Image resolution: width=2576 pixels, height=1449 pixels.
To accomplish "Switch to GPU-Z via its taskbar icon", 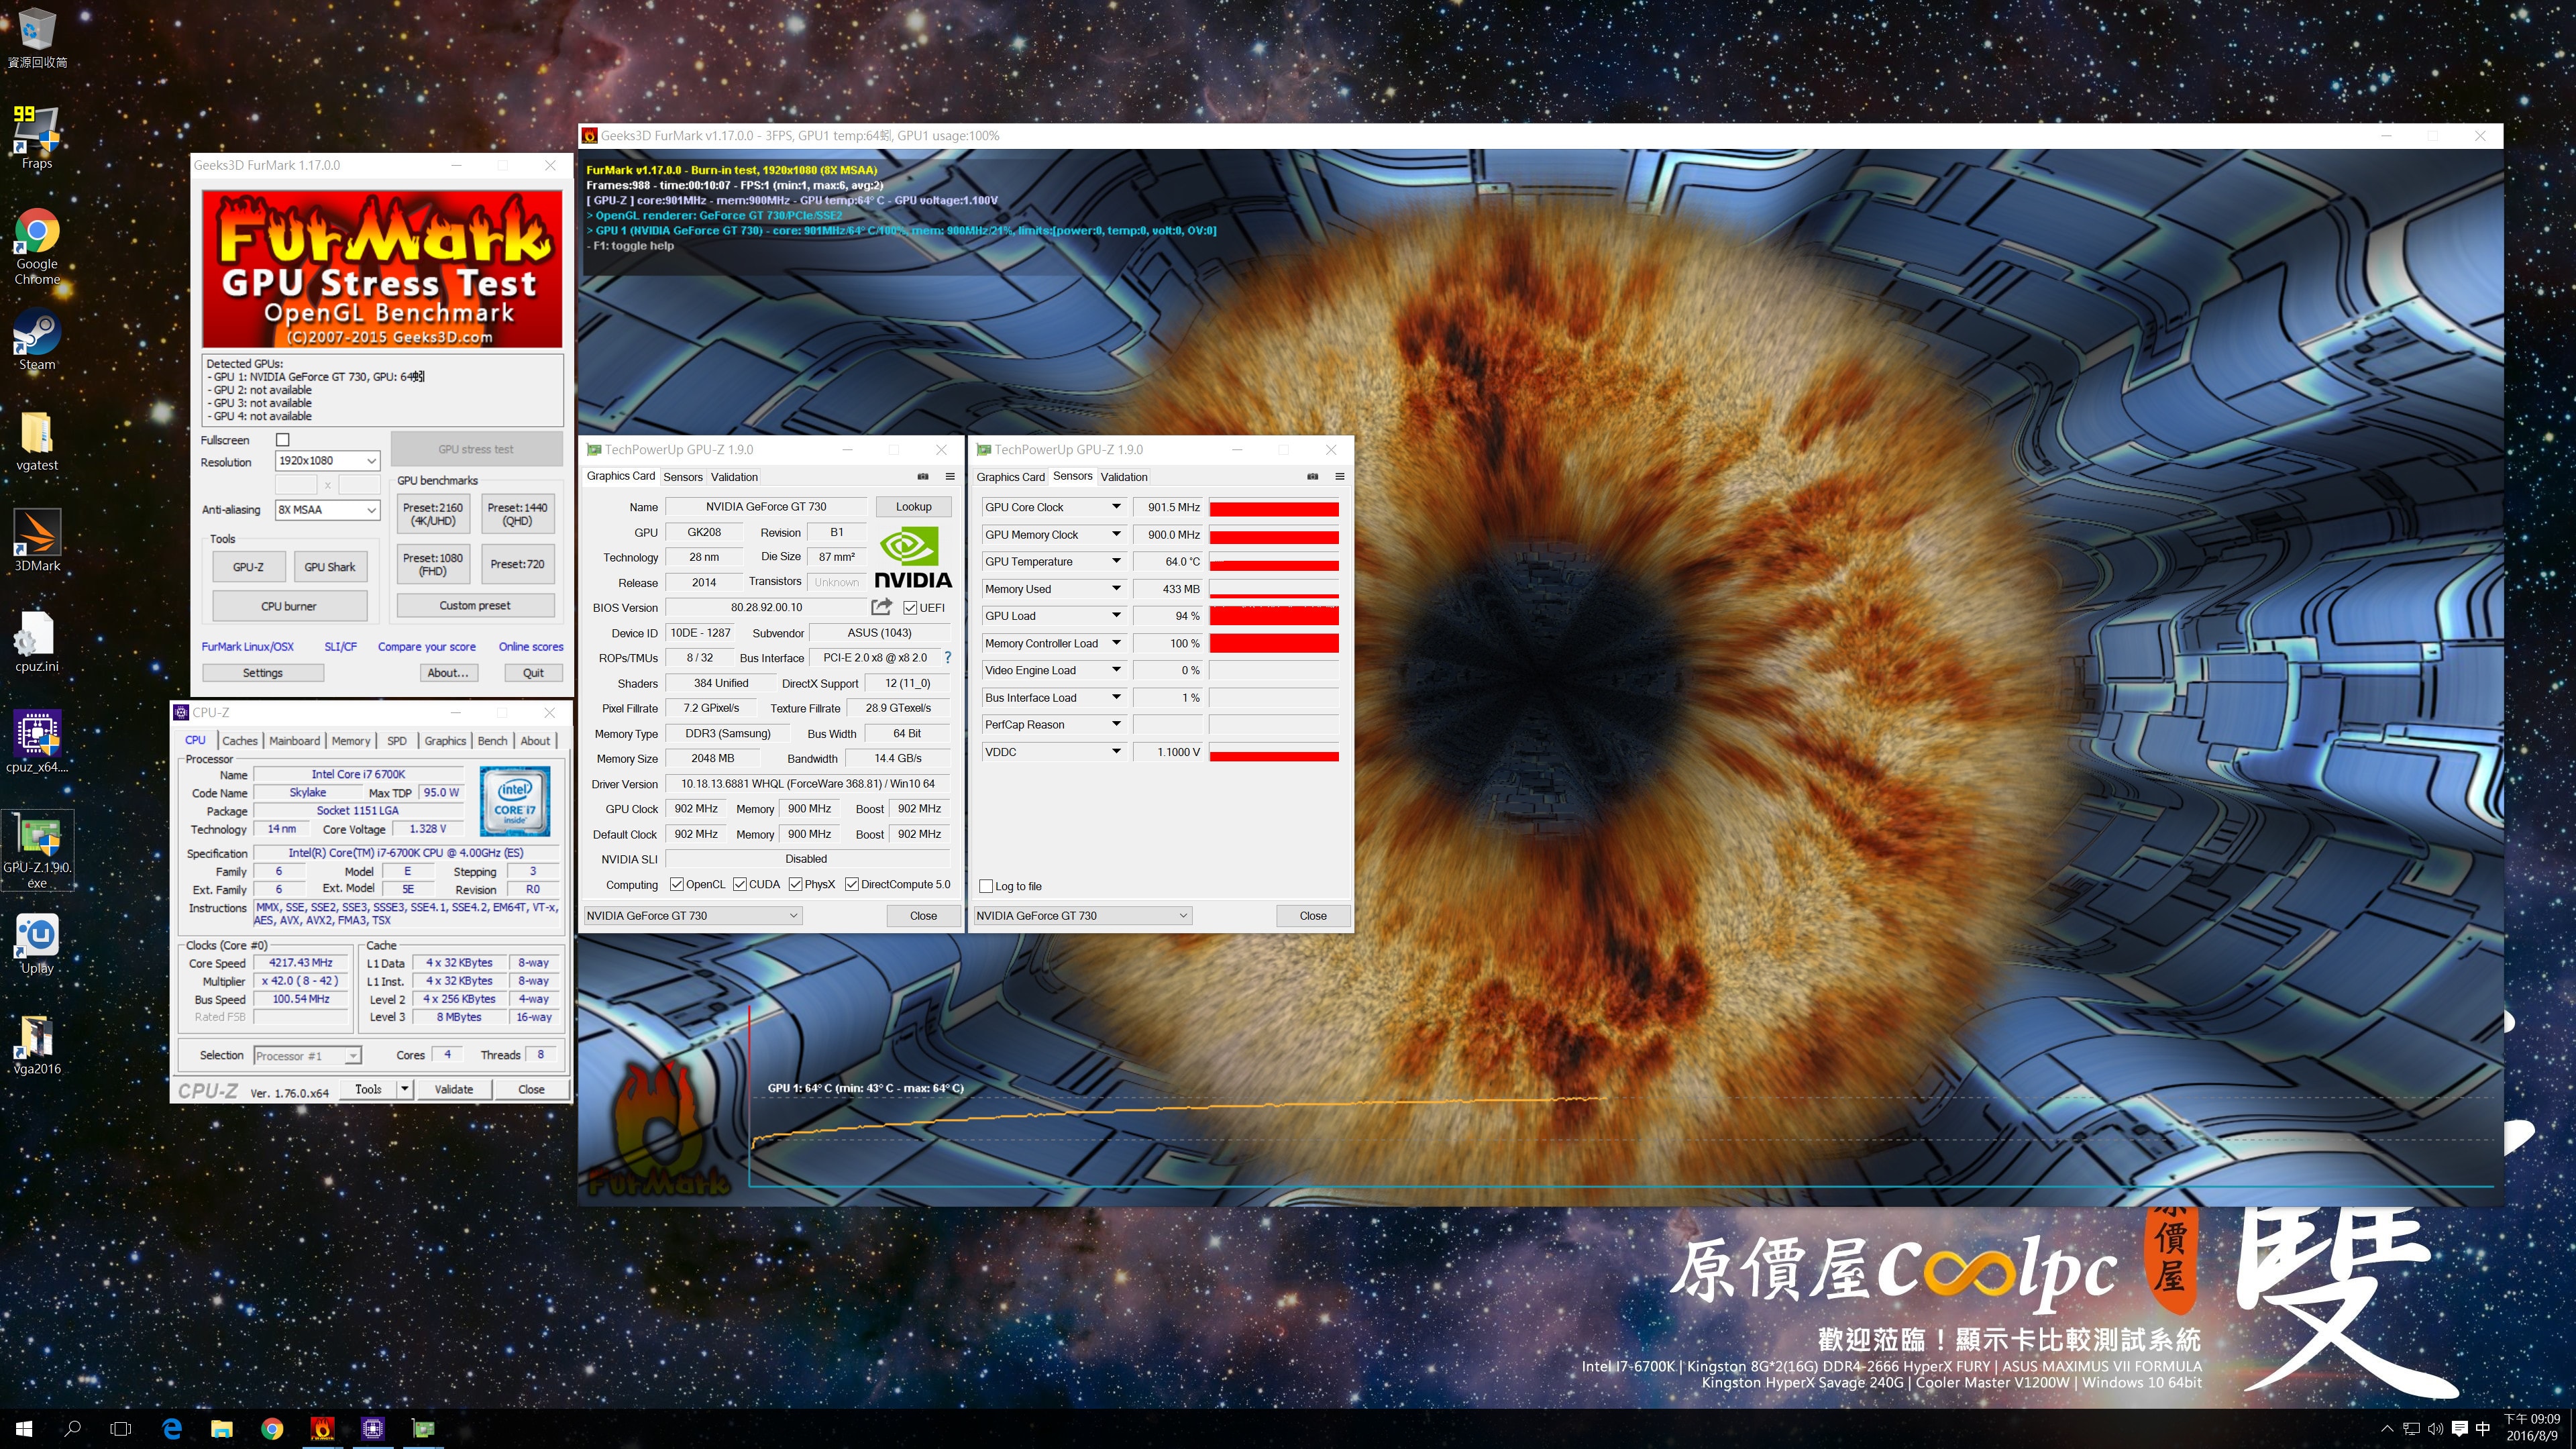I will [424, 1429].
